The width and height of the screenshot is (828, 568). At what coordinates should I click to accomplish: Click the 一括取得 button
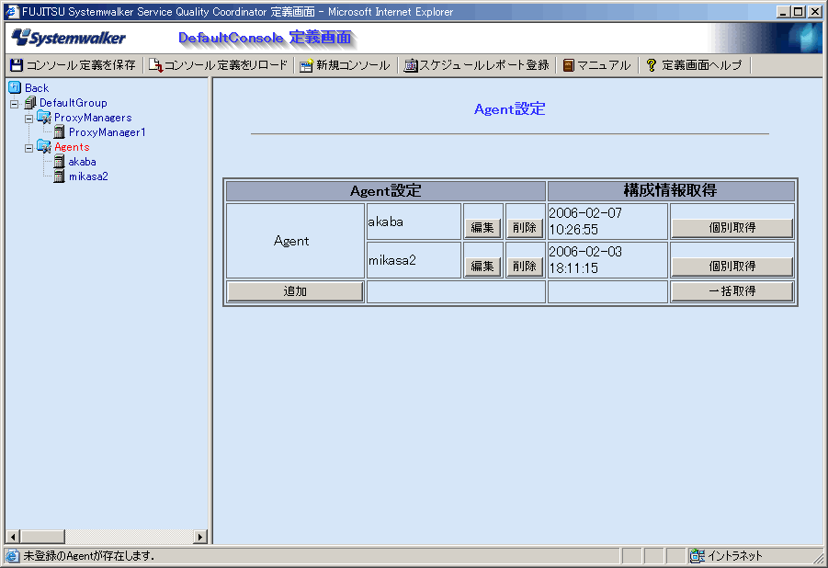(x=732, y=291)
